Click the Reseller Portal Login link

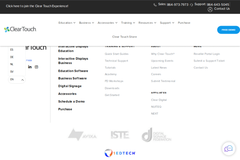point(207,54)
